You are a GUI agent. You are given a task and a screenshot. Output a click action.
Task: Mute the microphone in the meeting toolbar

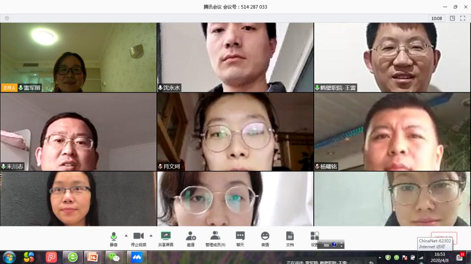pos(114,239)
